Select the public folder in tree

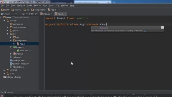[x=14, y=30]
